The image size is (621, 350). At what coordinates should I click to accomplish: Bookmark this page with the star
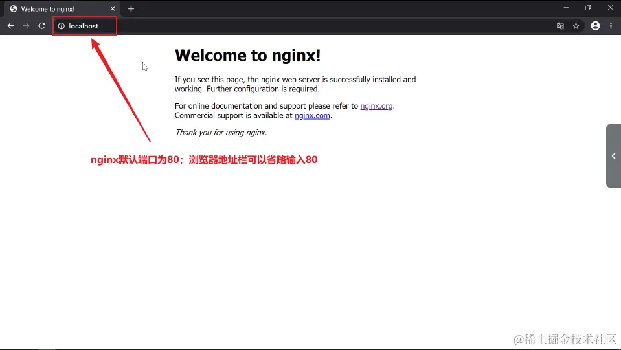click(576, 26)
